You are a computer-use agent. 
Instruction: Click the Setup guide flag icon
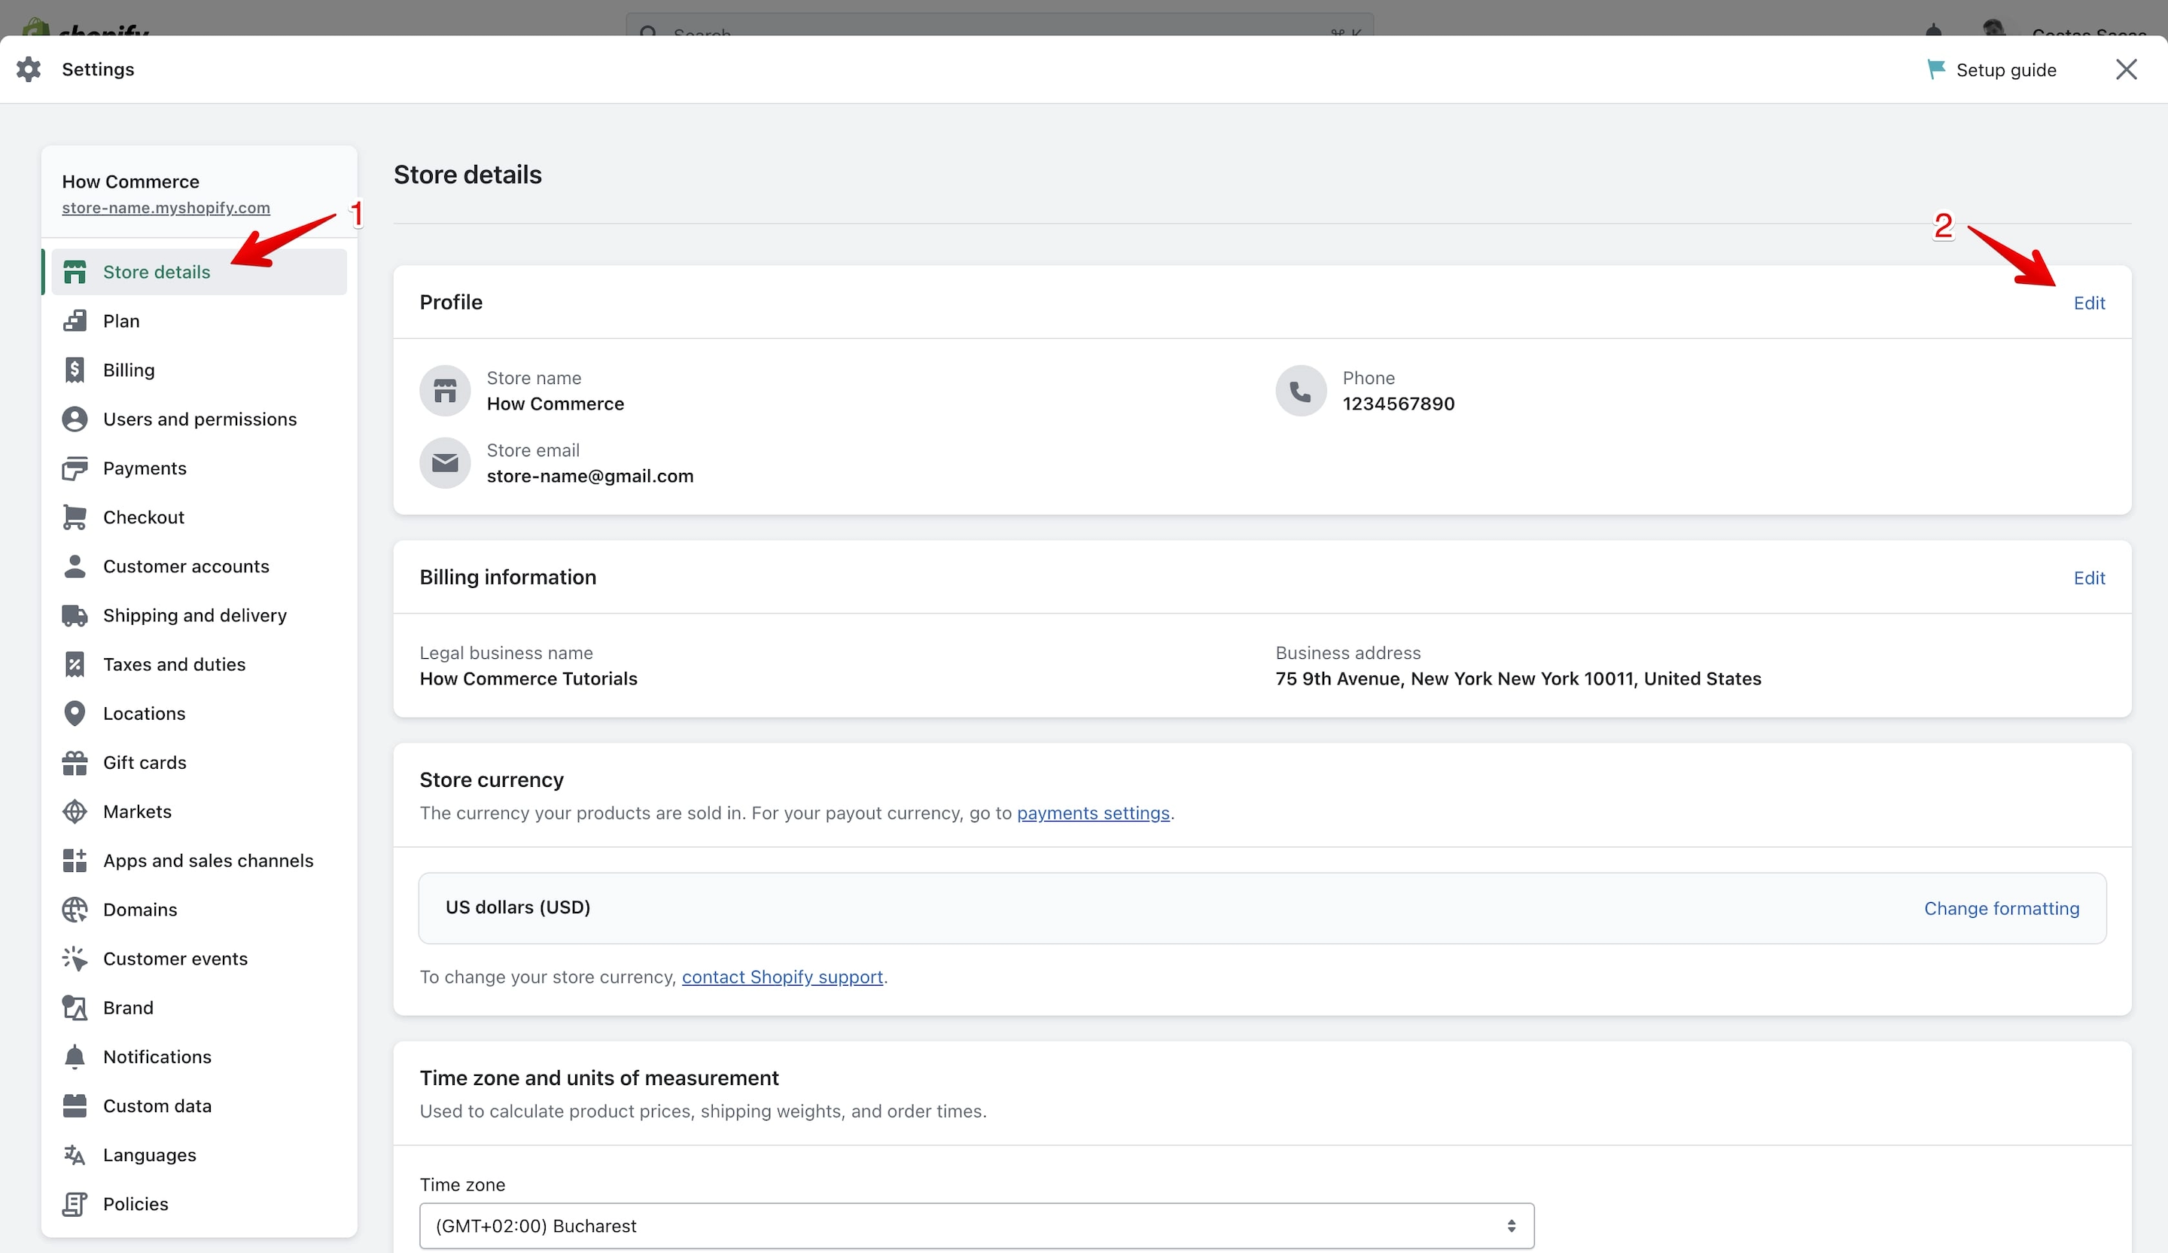tap(1935, 70)
